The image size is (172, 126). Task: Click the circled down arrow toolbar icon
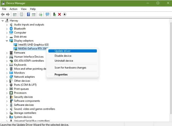(x=65, y=14)
